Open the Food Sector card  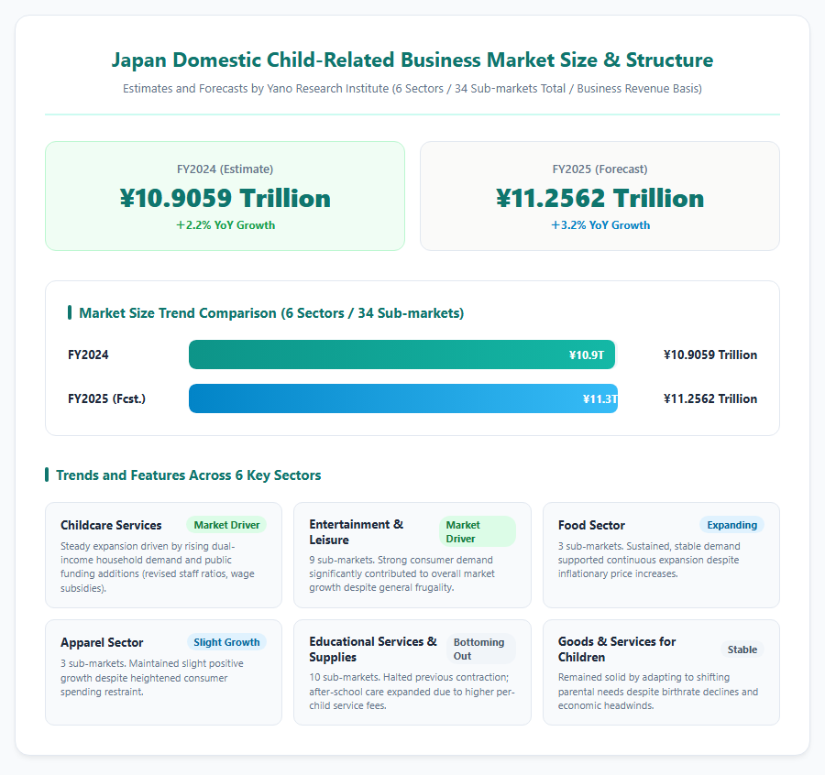(x=661, y=555)
